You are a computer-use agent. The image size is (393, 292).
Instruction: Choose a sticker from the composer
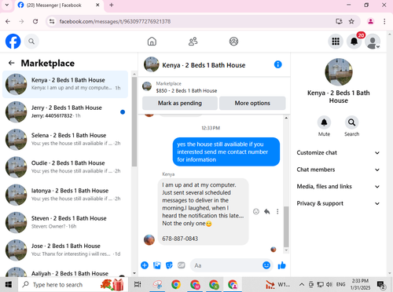click(169, 265)
